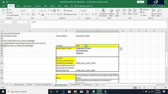
Task: Click Tell me what you want to do box
Action: [x=83, y=6]
